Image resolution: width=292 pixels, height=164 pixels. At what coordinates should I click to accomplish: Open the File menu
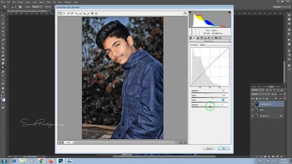[x=8, y=2]
